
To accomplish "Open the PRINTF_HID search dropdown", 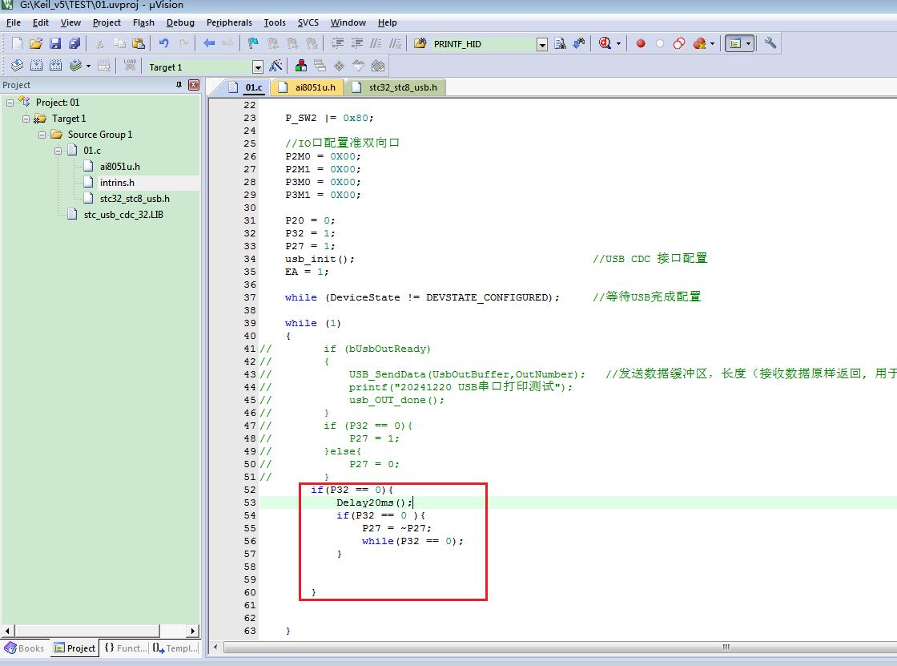I will [541, 45].
